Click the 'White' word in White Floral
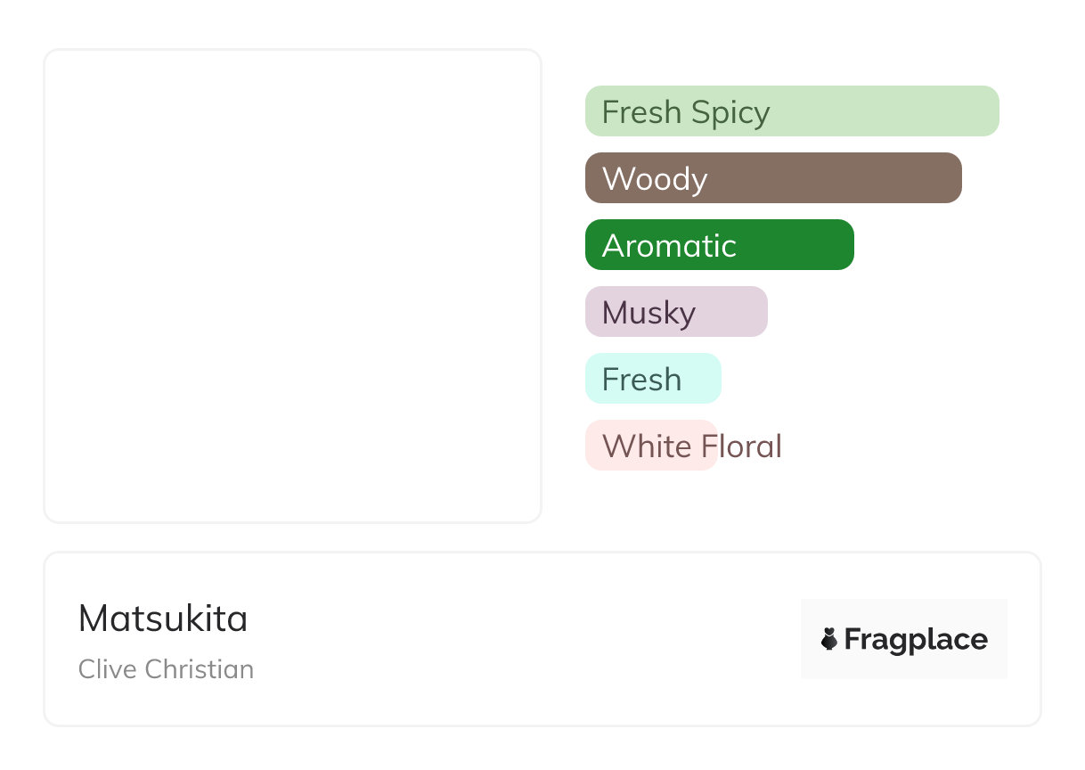1085x770 pixels. coord(648,446)
